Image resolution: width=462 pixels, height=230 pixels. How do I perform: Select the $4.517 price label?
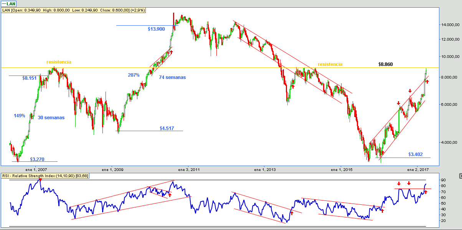pyautogui.click(x=167, y=128)
